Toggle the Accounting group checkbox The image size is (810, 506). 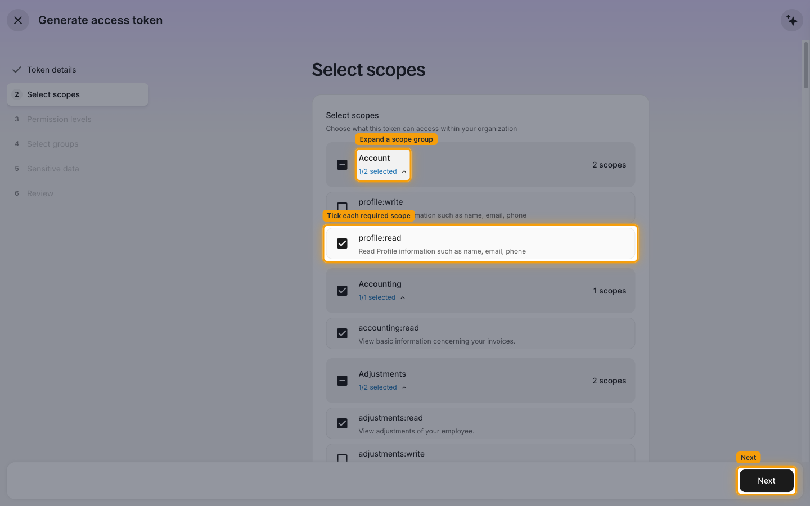342,291
